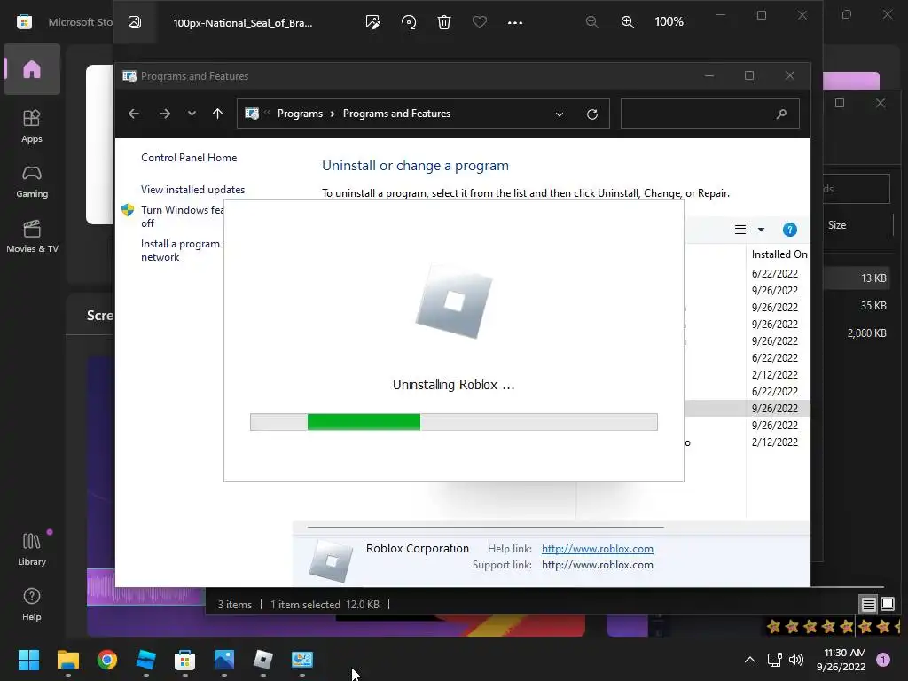The image size is (908, 681).
Task: Open Roblox help link http://www.roblox.com
Action: pyautogui.click(x=598, y=548)
